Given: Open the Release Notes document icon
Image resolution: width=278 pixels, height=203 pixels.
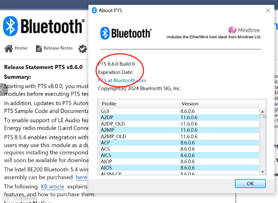Looking at the screenshot, I should (x=39, y=48).
